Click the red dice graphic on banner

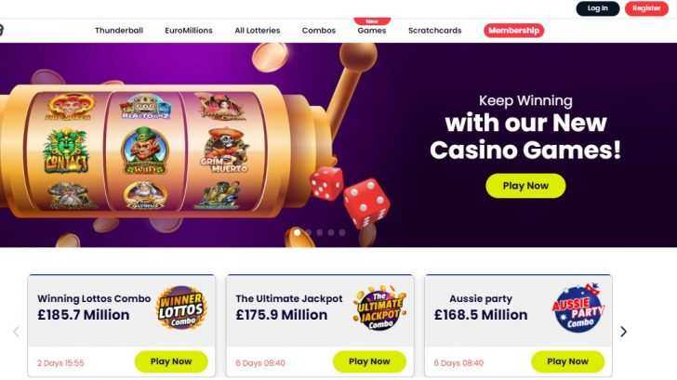click(351, 196)
